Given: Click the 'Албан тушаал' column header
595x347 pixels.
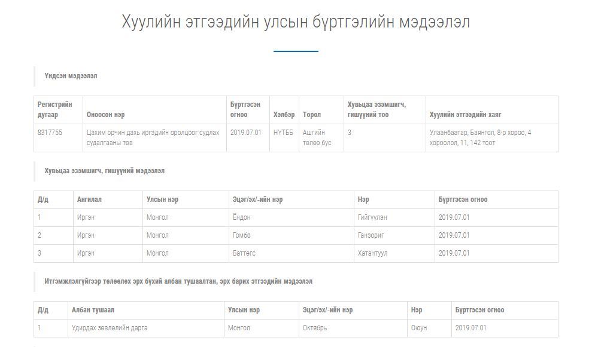Looking at the screenshot, I should click(93, 310).
